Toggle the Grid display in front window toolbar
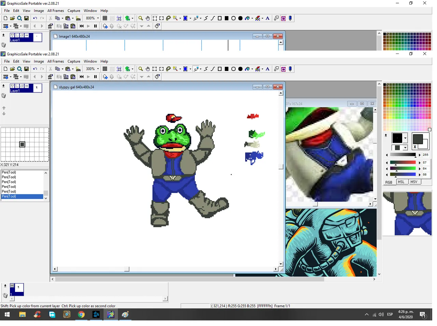The width and height of the screenshot is (437, 326). (x=105, y=69)
